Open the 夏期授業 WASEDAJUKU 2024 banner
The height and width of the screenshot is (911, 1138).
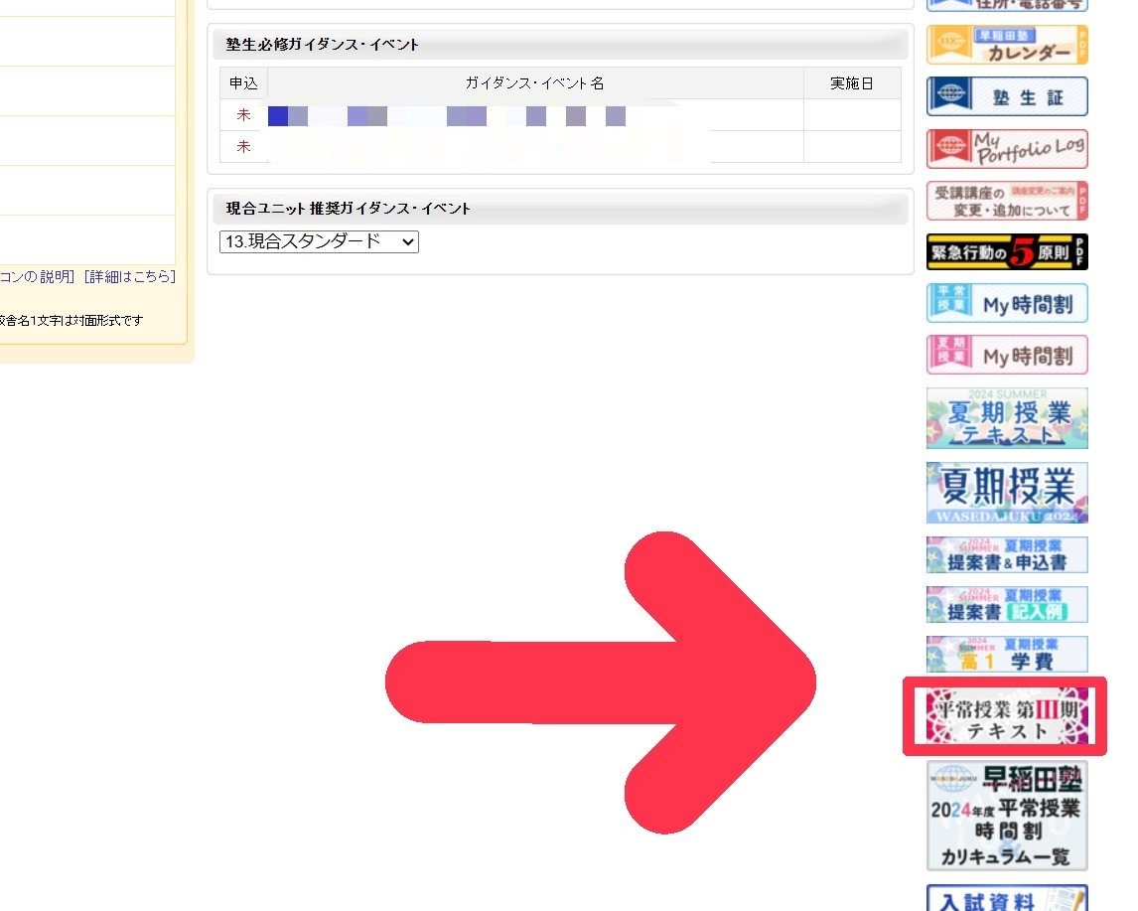pos(1007,493)
